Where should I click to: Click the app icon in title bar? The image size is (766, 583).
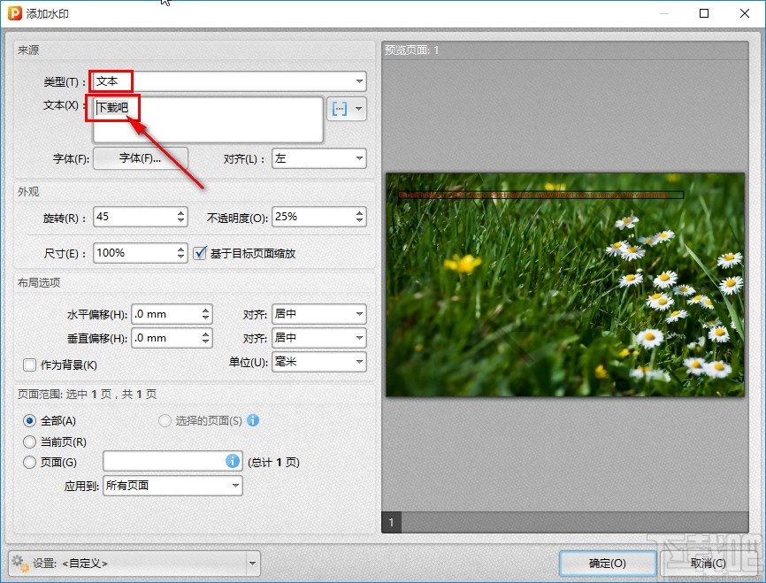tap(15, 13)
